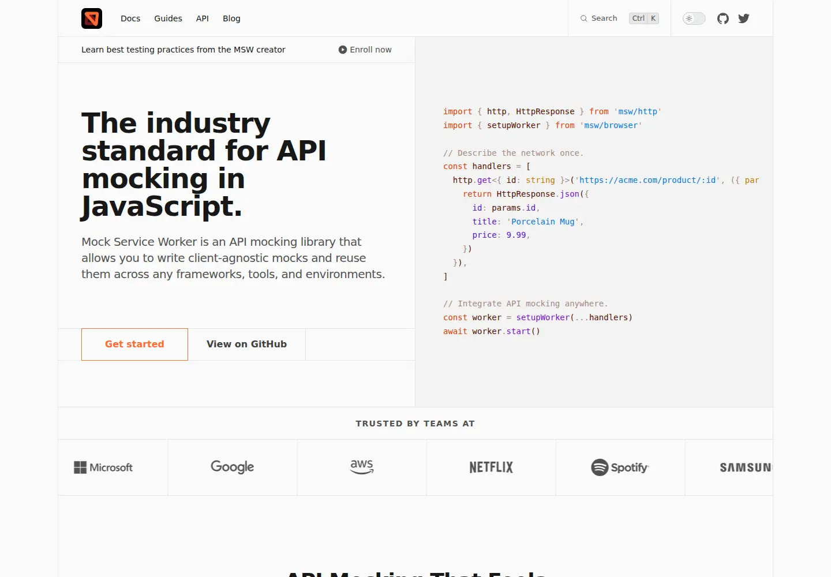The image size is (831, 577).
Task: Click the Enroll now play icon
Action: click(x=343, y=50)
